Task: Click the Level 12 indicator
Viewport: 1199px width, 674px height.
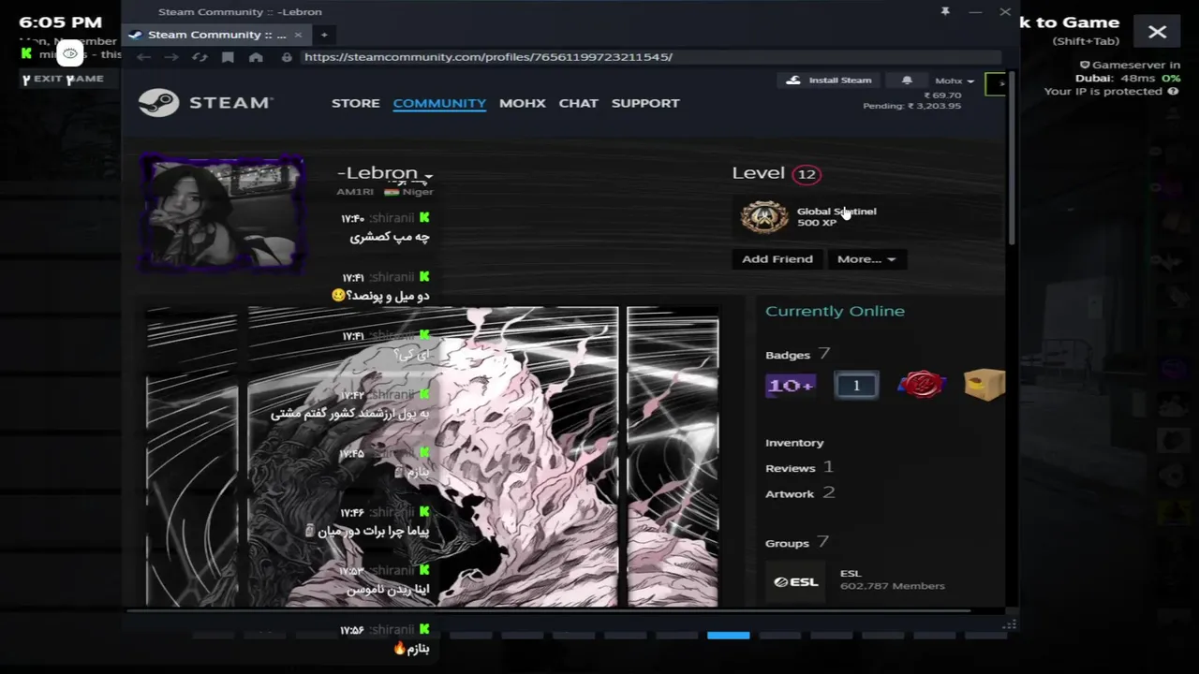Action: 776,173
